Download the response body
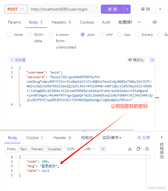Image resolution: width=168 pixels, height=191 pixels. tap(130, 149)
